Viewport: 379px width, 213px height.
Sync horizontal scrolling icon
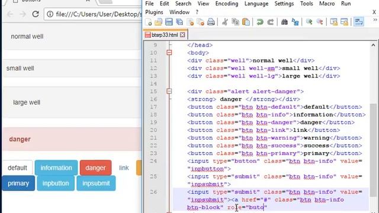344,22
